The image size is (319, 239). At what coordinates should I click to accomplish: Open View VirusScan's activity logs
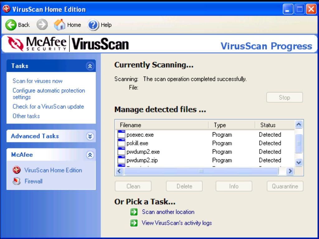pyautogui.click(x=177, y=223)
